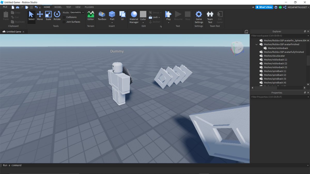The width and height of the screenshot is (310, 174).
Task: Click the undo arrow in quick access bar
Action: point(36,7)
